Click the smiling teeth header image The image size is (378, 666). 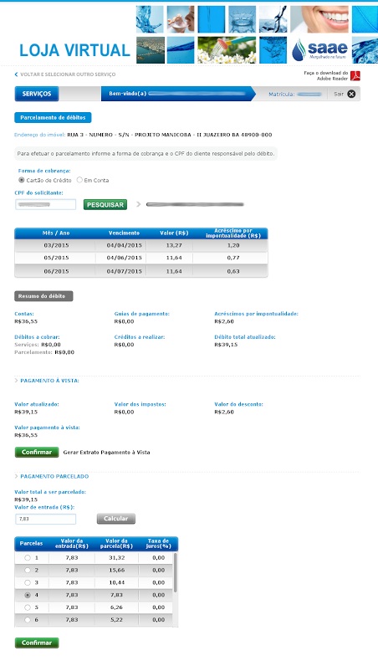(319, 19)
